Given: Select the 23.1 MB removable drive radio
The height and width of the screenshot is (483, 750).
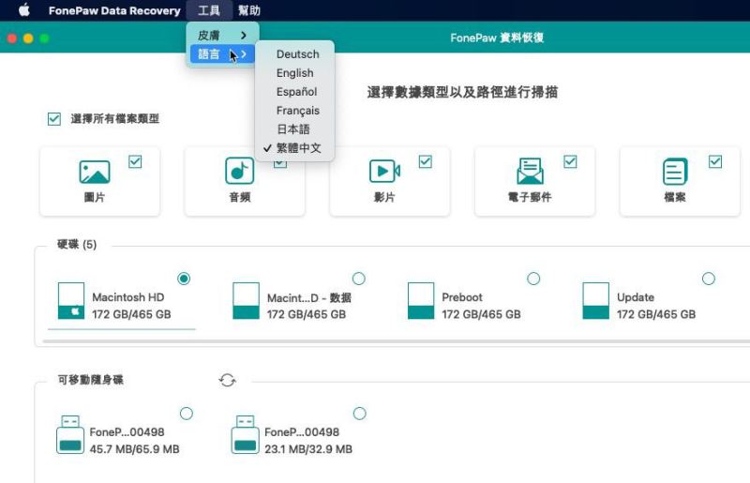Looking at the screenshot, I should click(x=359, y=414).
